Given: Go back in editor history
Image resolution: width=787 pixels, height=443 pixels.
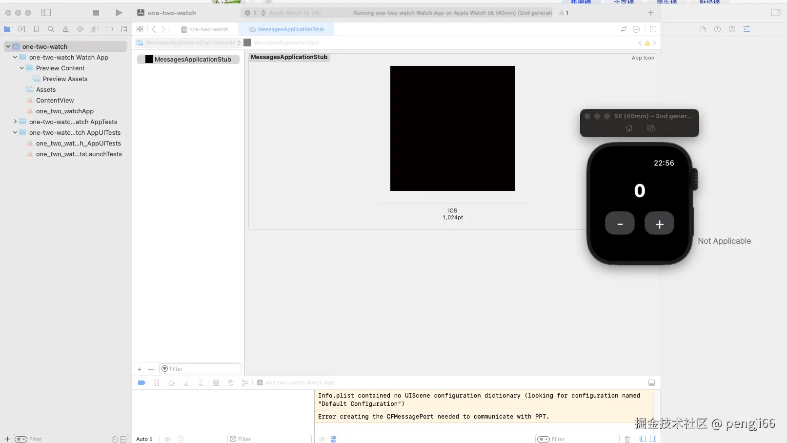Looking at the screenshot, I should (154, 29).
